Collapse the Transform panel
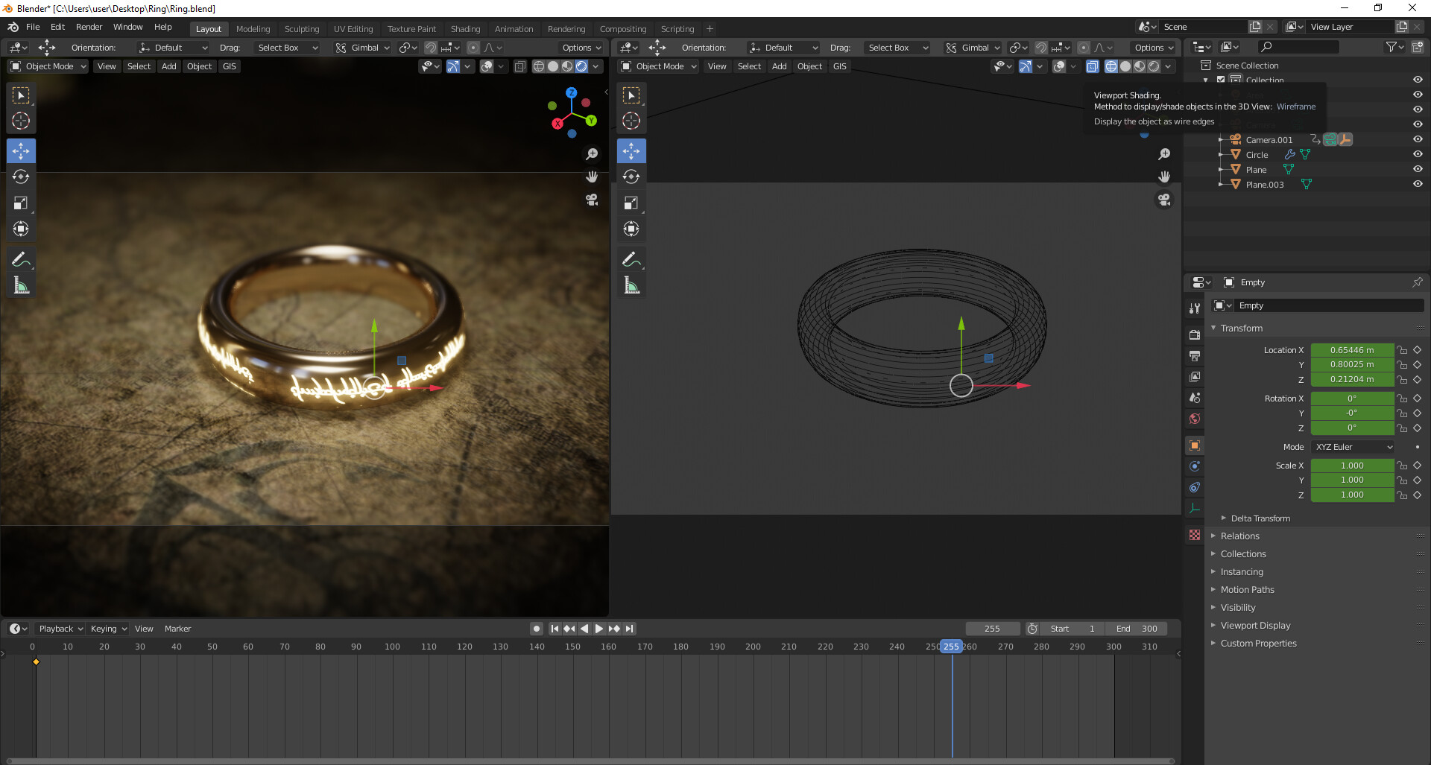The height and width of the screenshot is (765, 1431). point(1242,328)
